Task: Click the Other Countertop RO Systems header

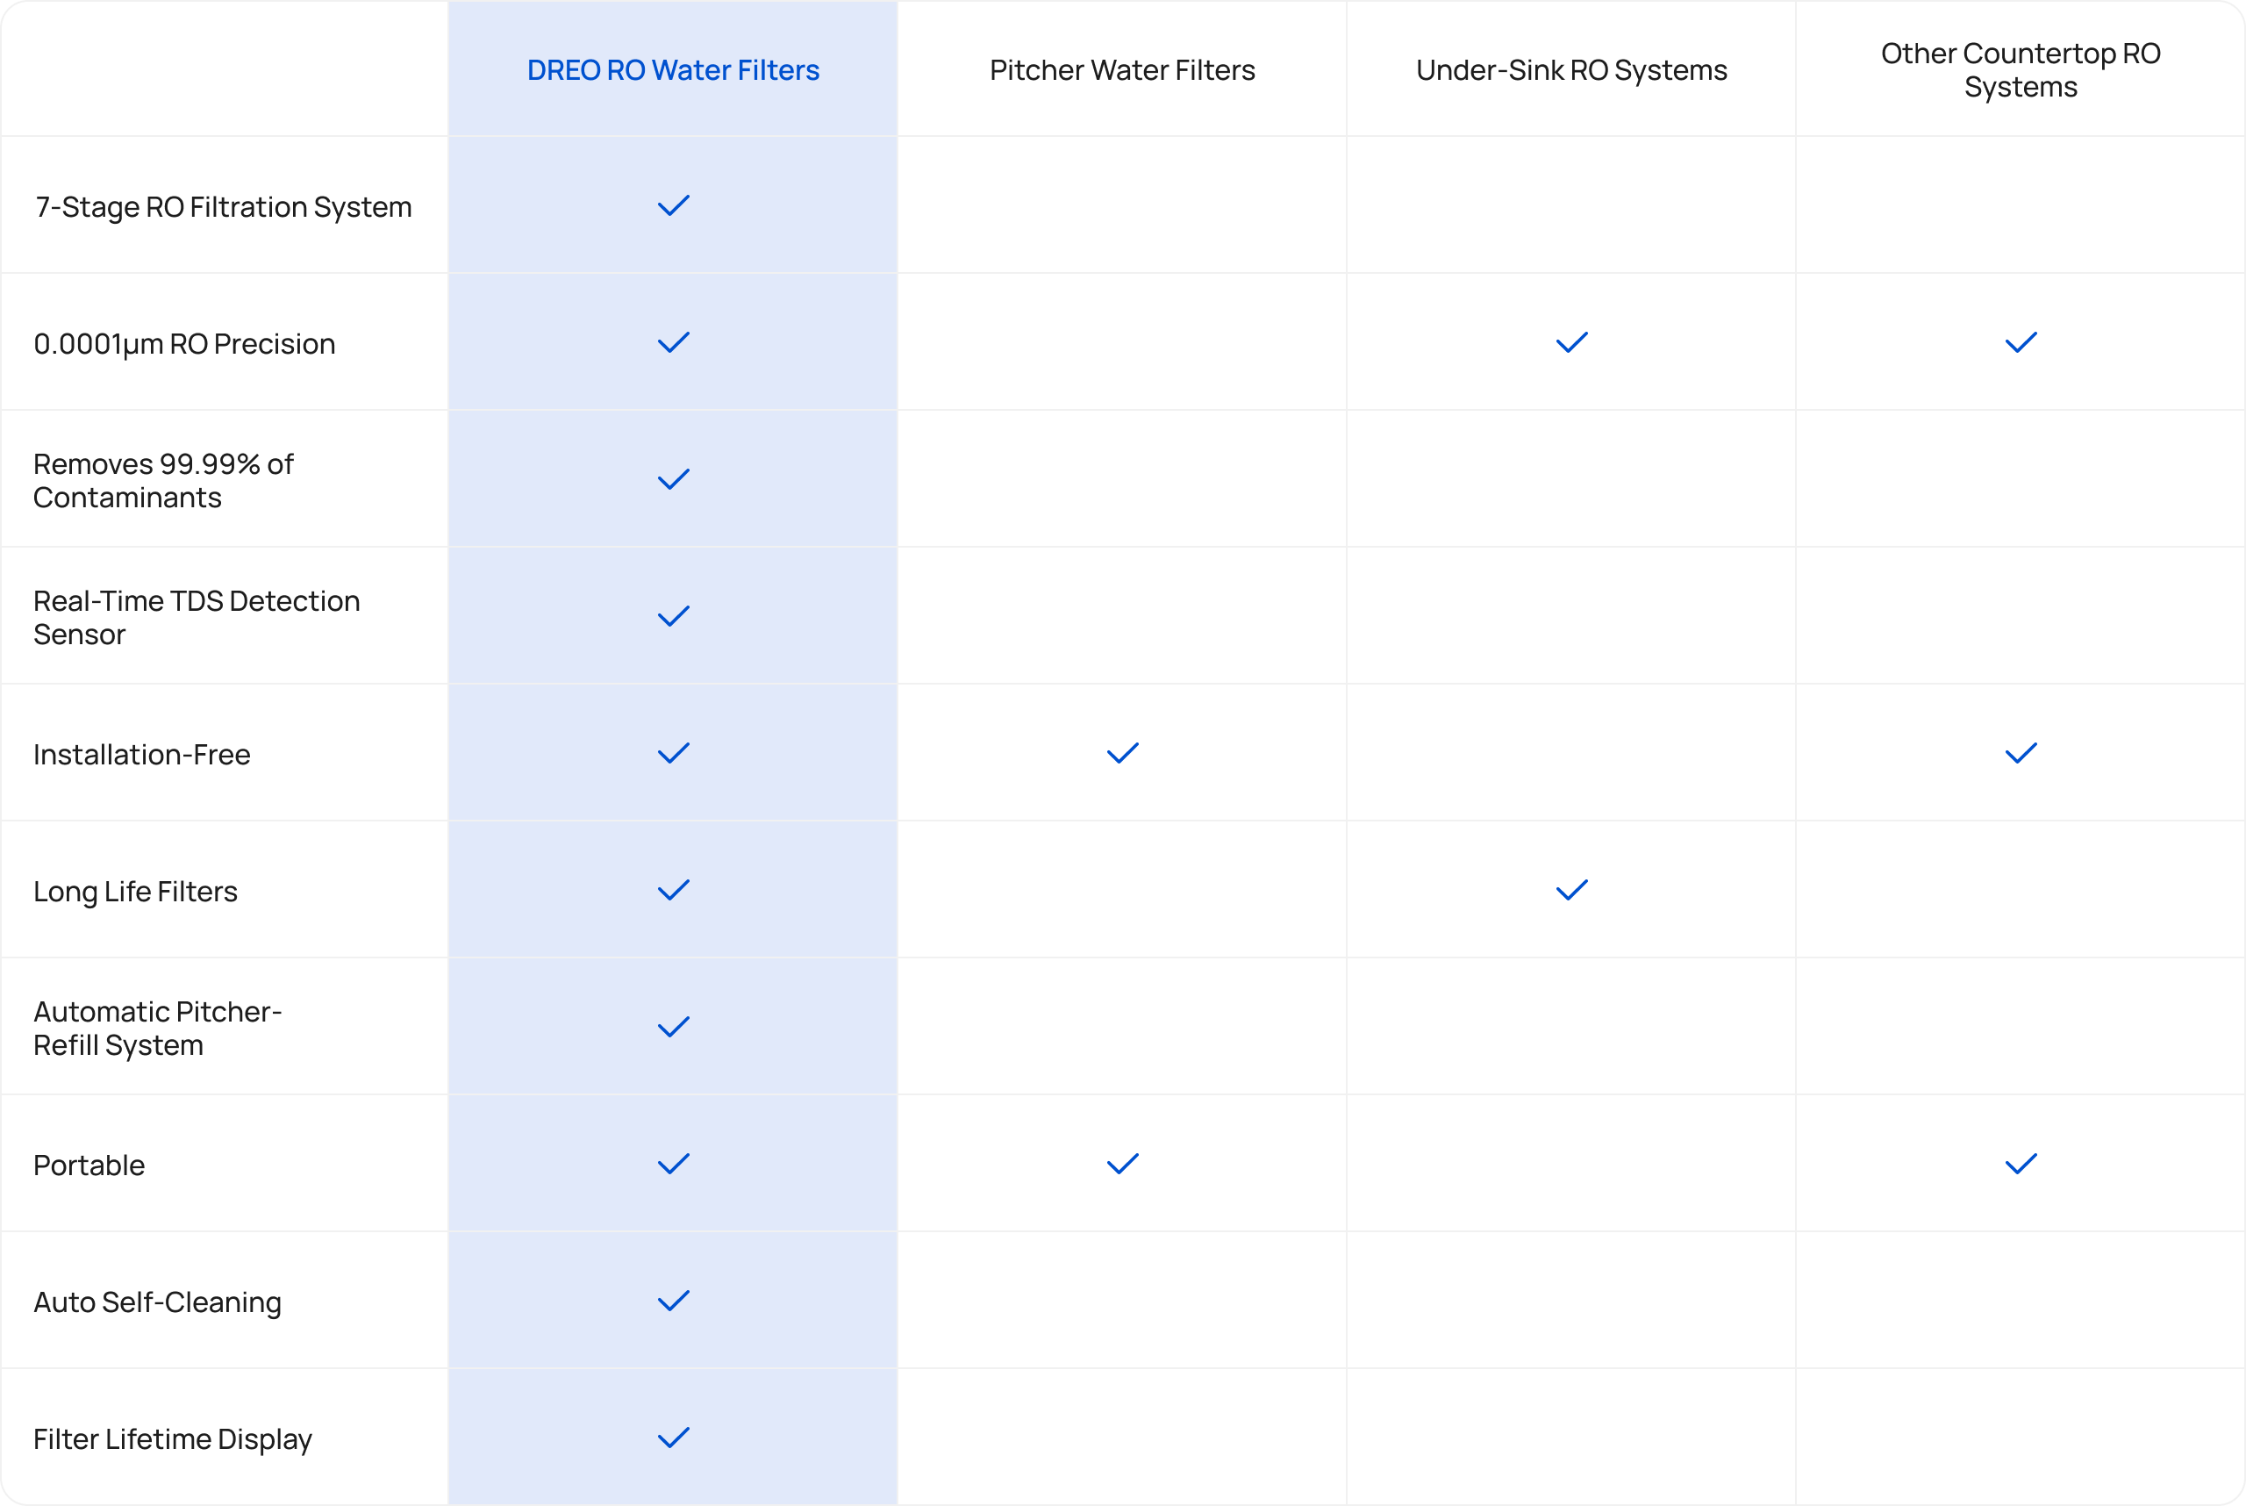Action: point(2021,70)
